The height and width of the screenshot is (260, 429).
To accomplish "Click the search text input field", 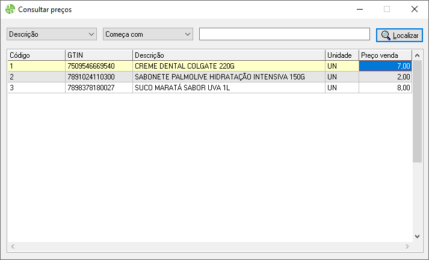I will [284, 34].
